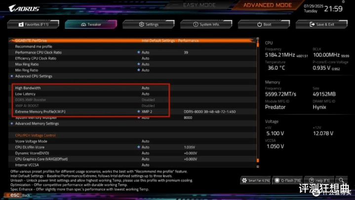Click star next to XMP 2 value
355x200 pixels.
tap(139, 112)
